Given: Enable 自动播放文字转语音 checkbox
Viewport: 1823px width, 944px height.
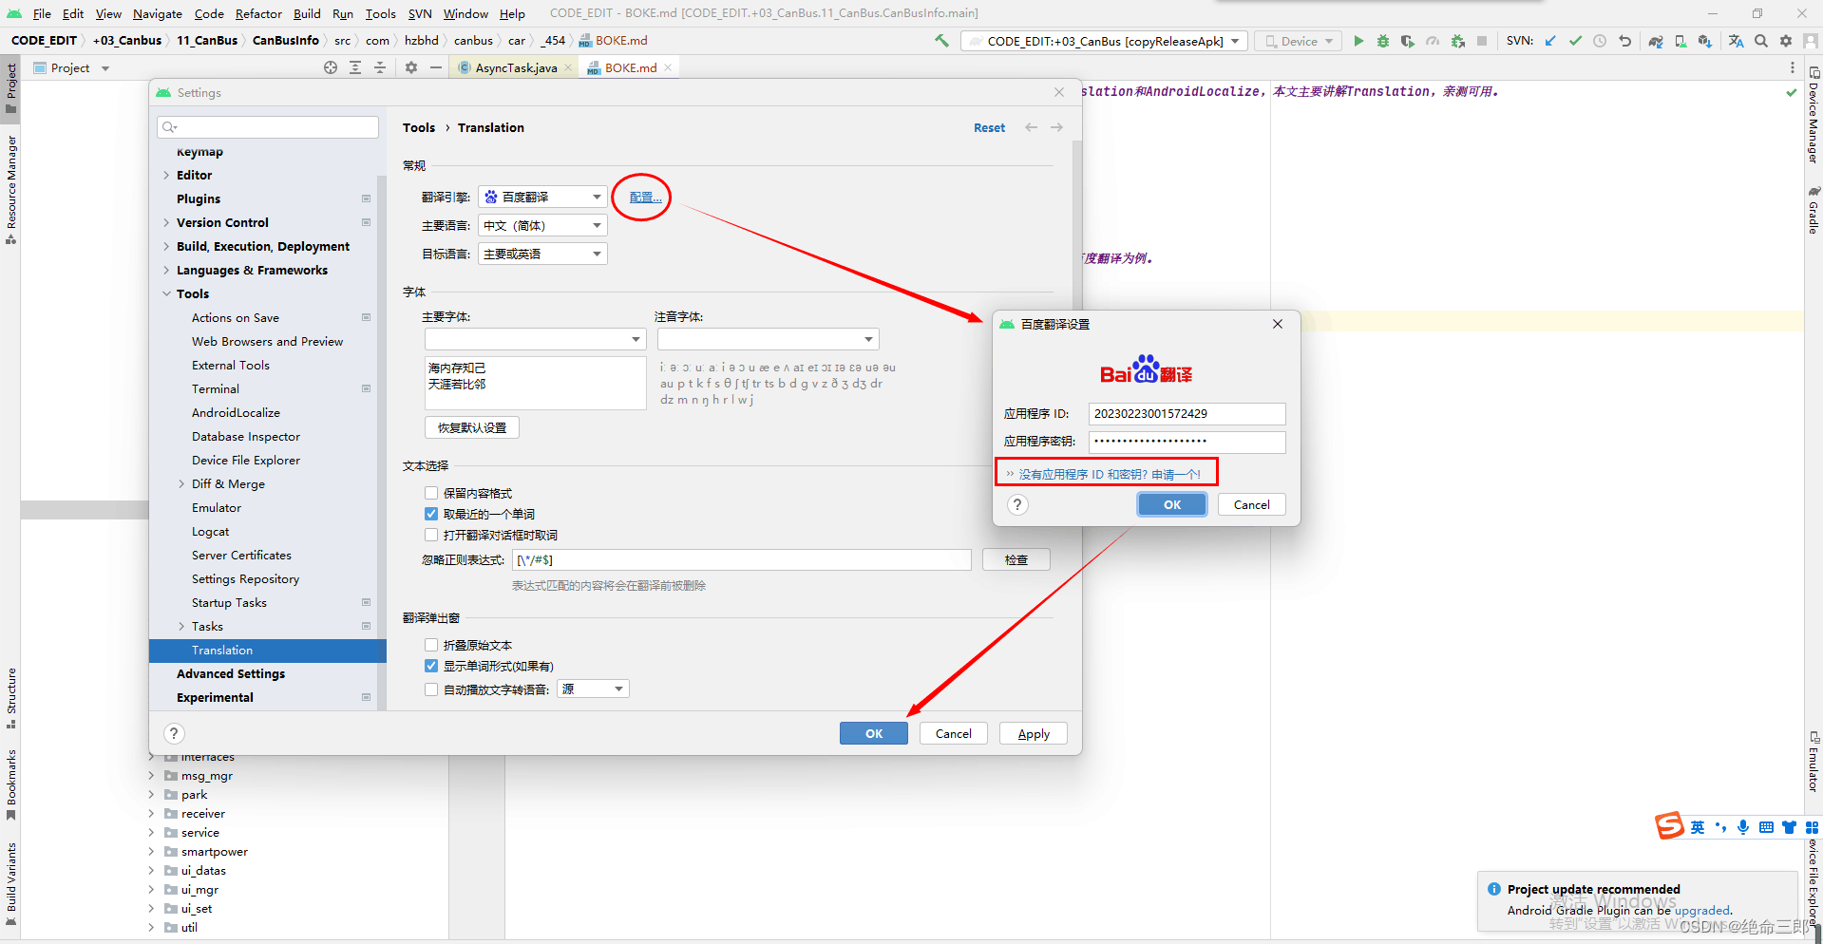Looking at the screenshot, I should coord(431,689).
